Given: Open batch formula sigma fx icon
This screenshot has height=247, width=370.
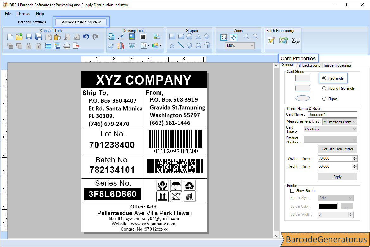Looking at the screenshot, I should (x=295, y=40).
